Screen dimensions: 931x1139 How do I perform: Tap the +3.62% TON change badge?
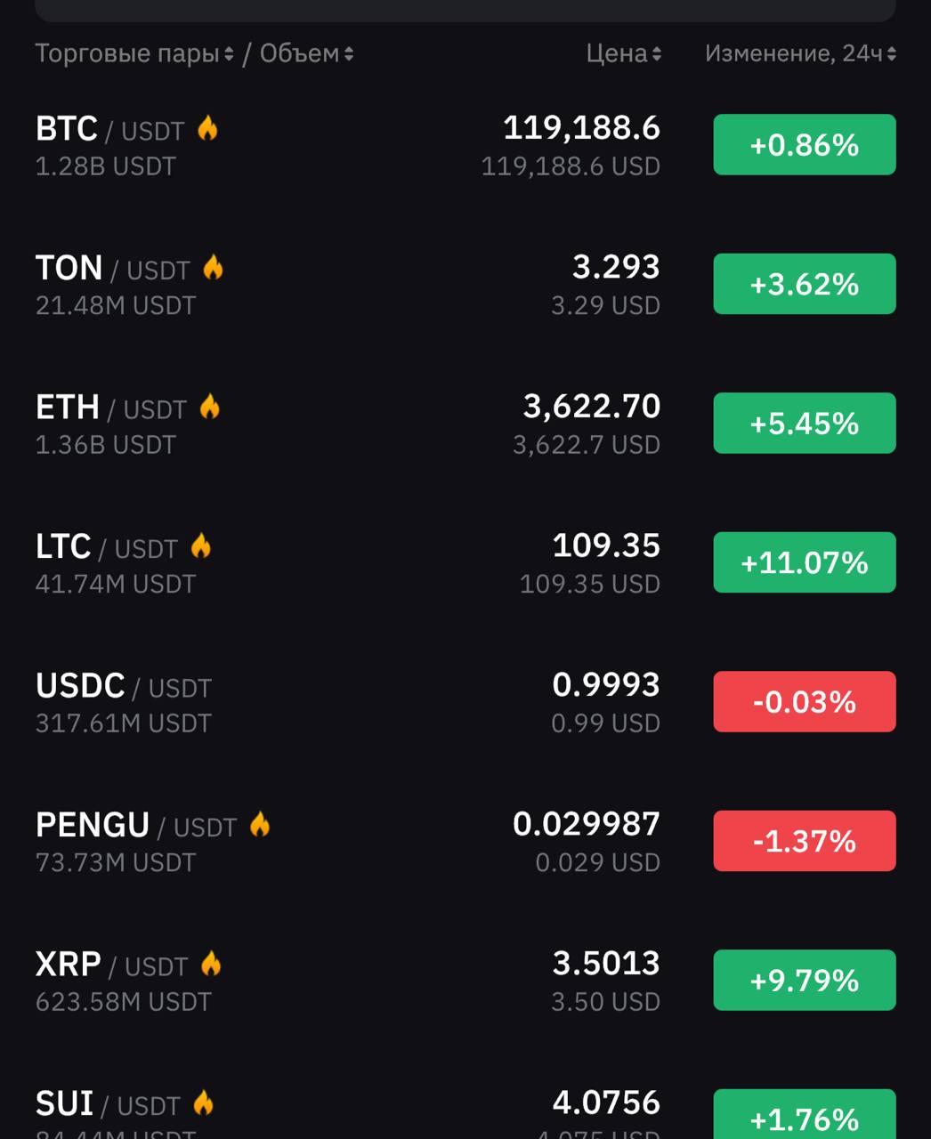pyautogui.click(x=805, y=284)
